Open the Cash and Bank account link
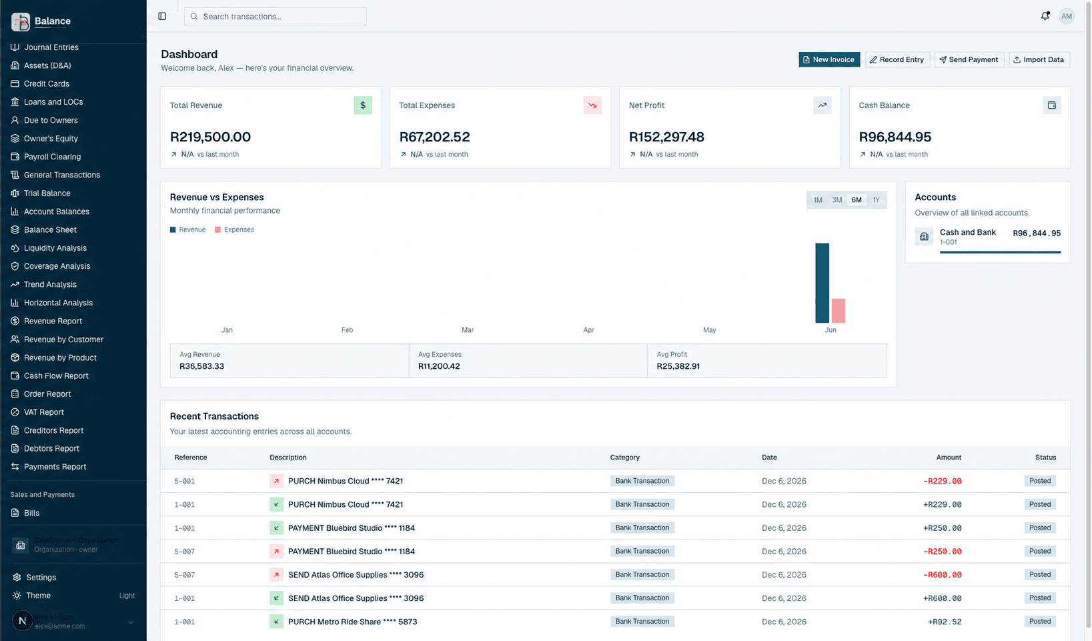The height and width of the screenshot is (641, 1092). [x=967, y=232]
